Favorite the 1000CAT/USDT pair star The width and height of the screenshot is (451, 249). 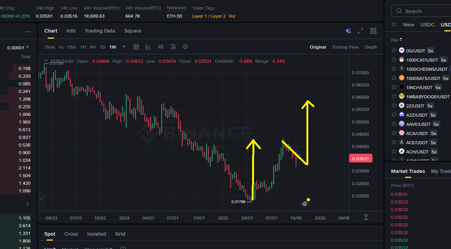(394, 60)
